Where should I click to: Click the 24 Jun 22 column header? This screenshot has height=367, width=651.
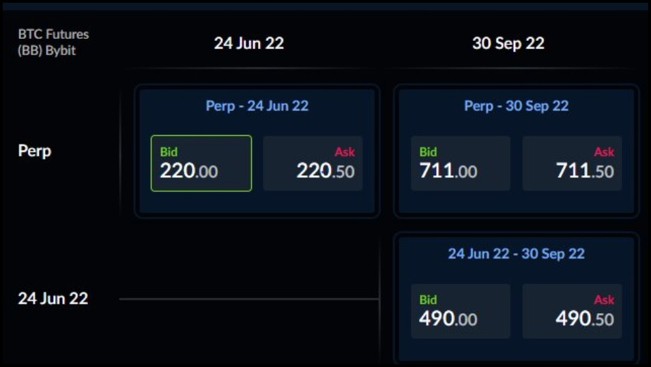pyautogui.click(x=248, y=44)
